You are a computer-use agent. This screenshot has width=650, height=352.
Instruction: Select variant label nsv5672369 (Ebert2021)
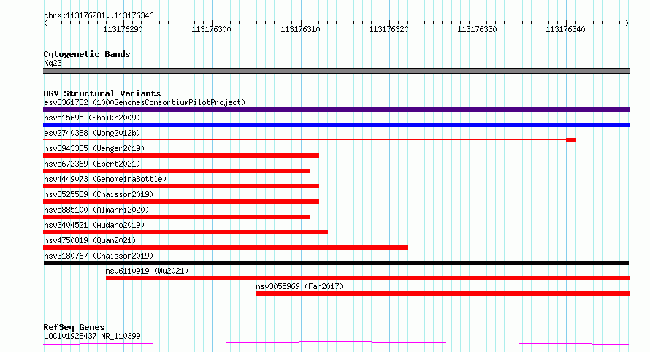point(92,164)
